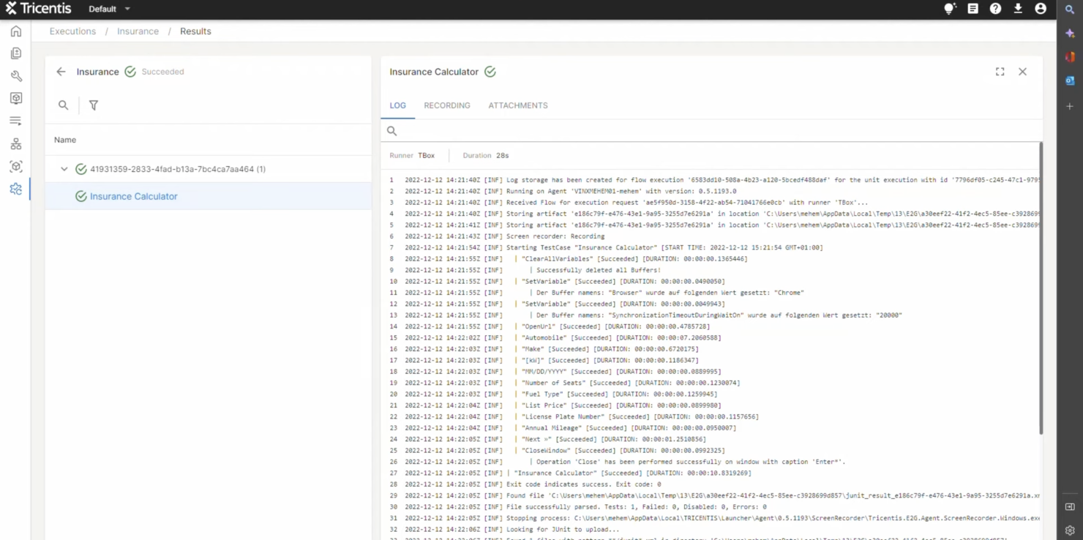Screen dimensions: 1083x540
Task: Select the wrench tools icon in the sidebar
Action: click(x=16, y=75)
